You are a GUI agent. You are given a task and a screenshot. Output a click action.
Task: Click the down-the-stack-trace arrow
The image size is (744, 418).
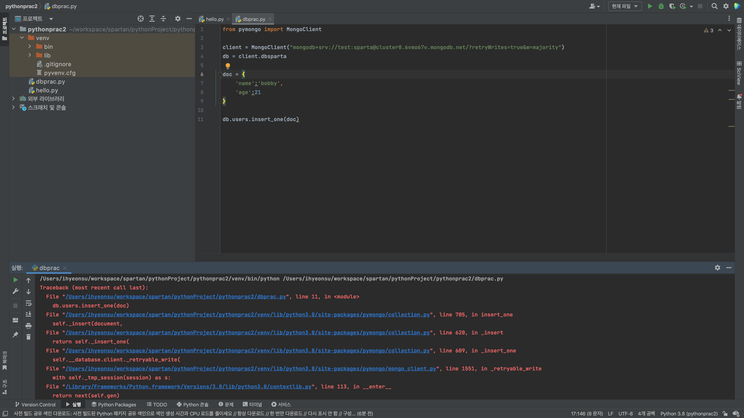click(28, 292)
